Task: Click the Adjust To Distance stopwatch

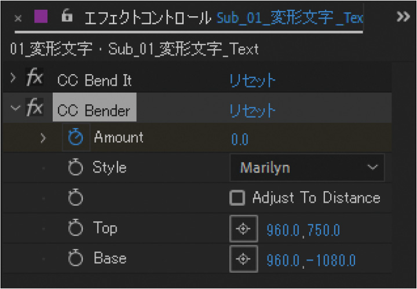Action: click(76, 198)
